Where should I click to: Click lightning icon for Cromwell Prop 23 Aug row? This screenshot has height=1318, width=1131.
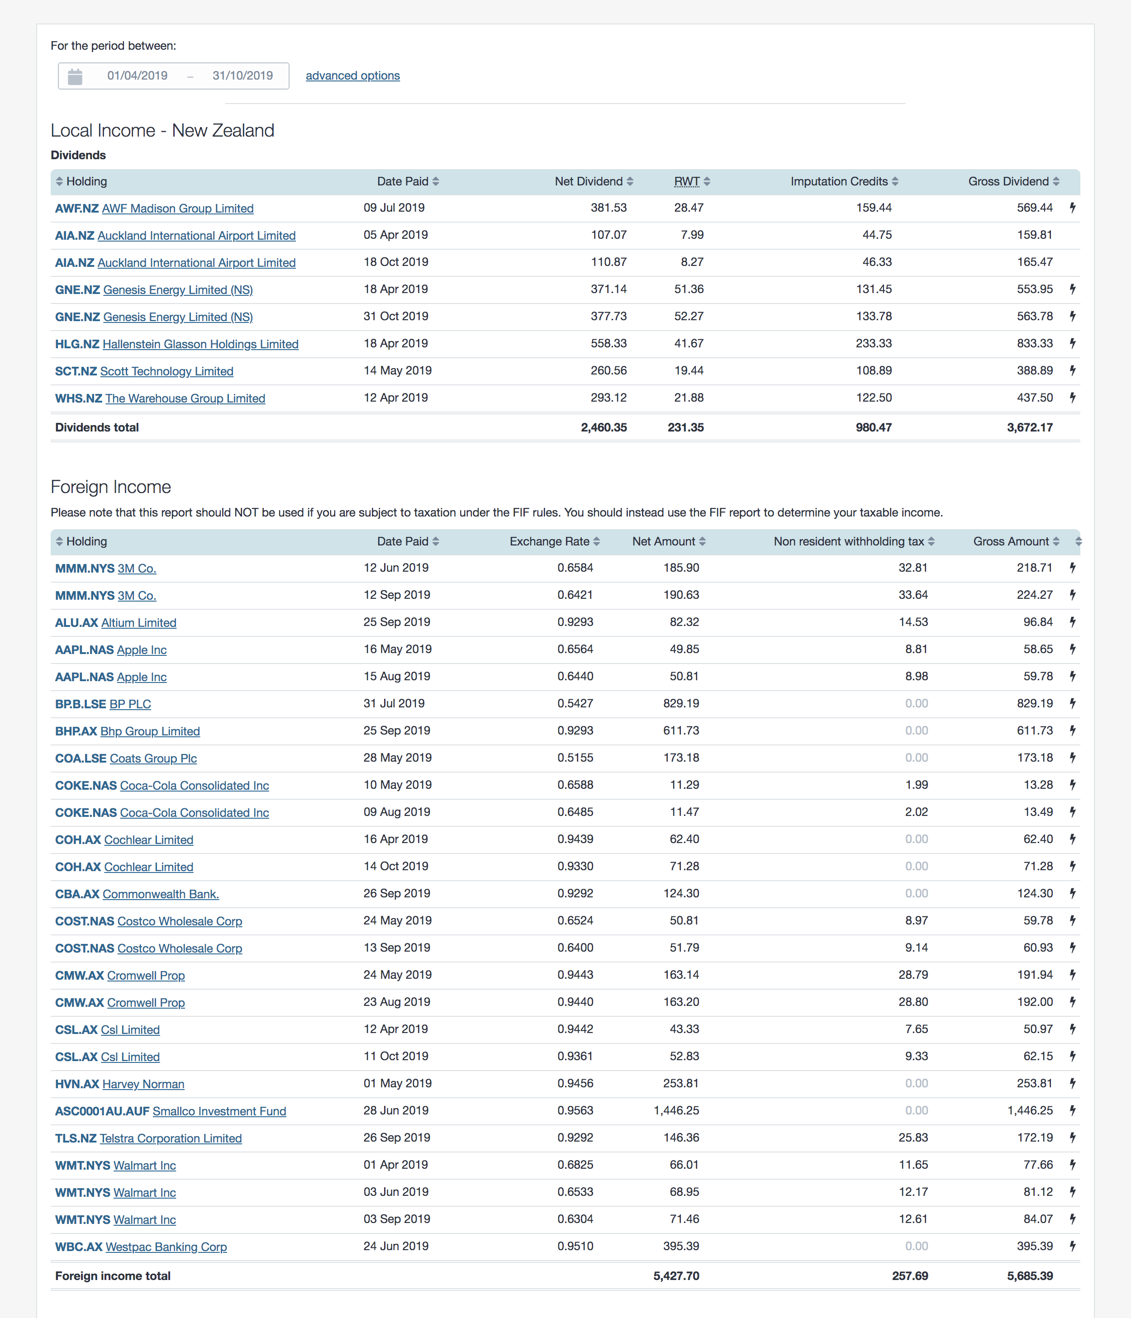tap(1073, 1002)
